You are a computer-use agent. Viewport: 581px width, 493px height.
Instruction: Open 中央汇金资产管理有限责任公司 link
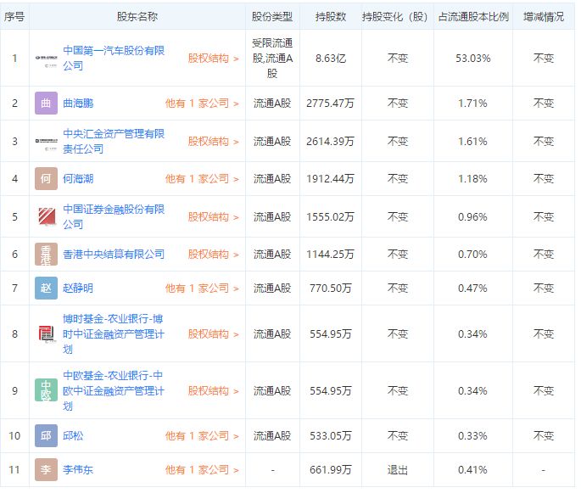(114, 141)
